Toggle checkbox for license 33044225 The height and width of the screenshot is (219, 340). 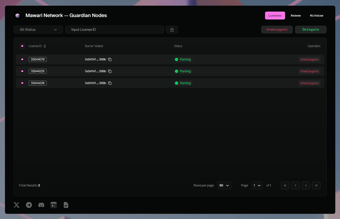[x=22, y=71]
